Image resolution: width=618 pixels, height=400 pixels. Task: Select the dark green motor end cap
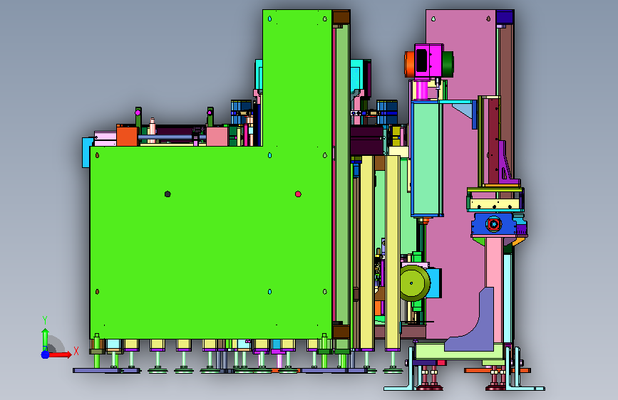click(448, 64)
